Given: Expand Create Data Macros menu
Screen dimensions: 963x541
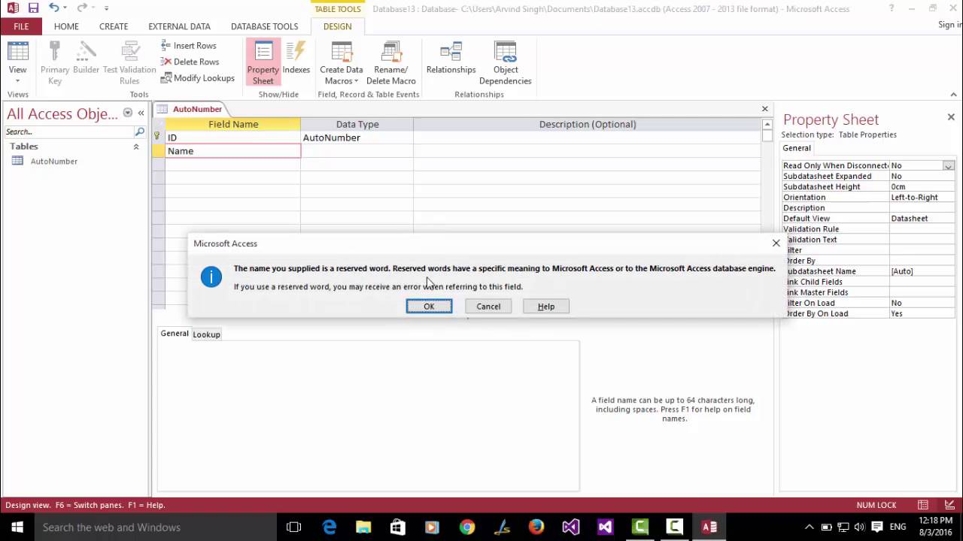Looking at the screenshot, I should (342, 63).
